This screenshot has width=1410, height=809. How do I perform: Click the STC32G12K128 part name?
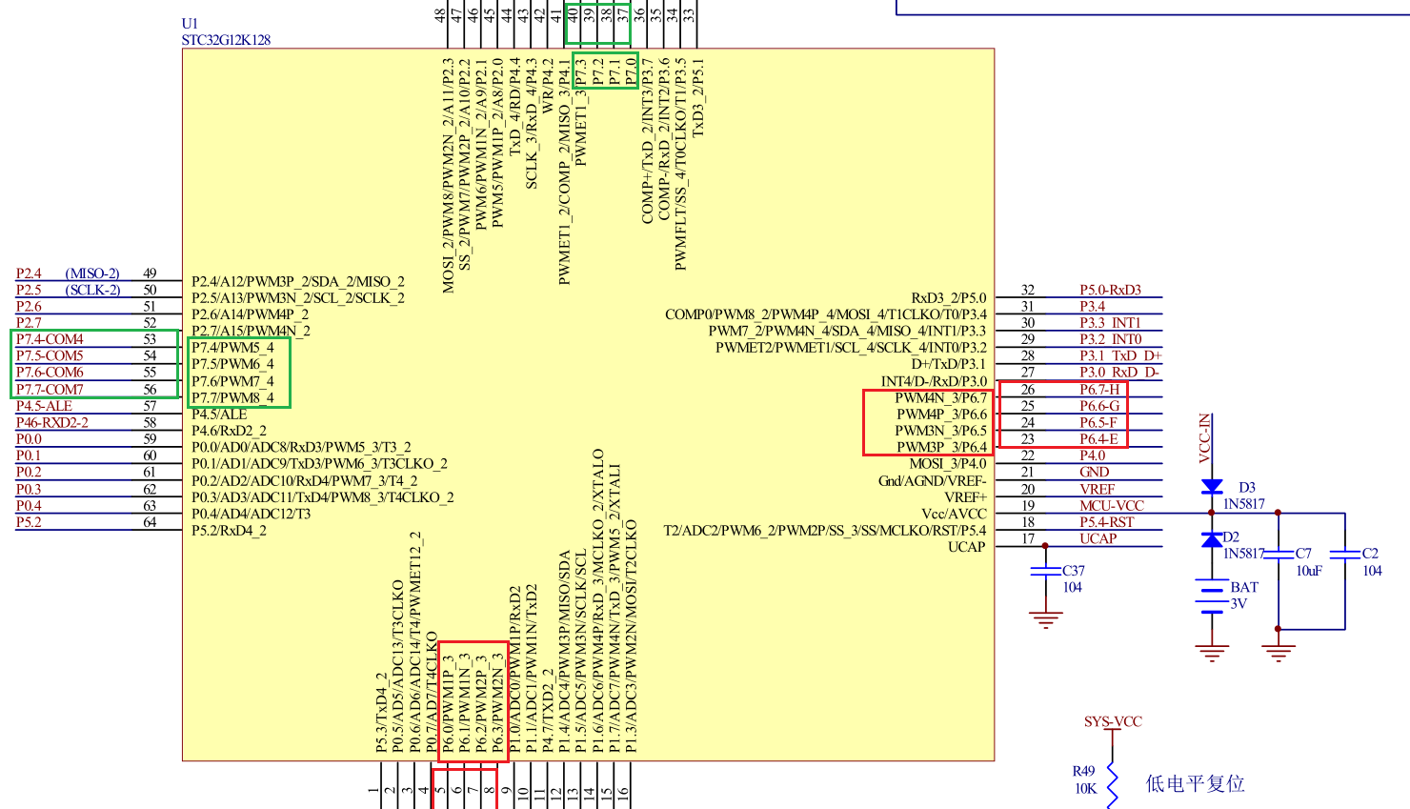point(226,40)
